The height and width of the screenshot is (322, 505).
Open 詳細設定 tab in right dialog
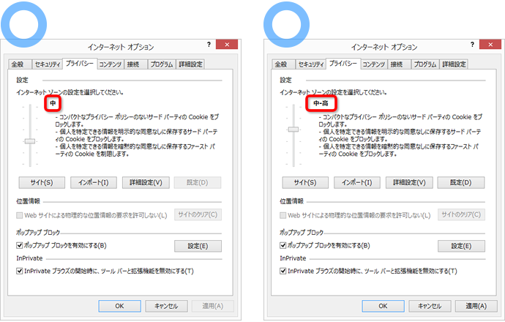click(453, 65)
